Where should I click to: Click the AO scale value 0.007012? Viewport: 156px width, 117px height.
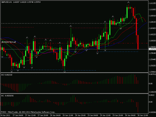tap(152, 74)
